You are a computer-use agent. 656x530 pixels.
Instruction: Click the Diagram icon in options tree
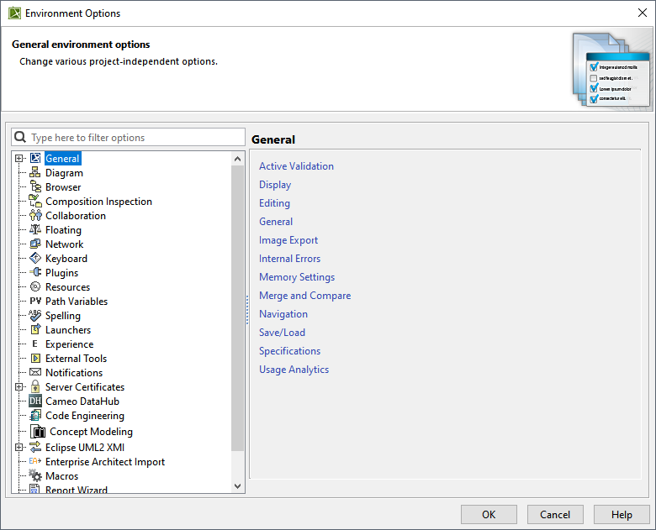click(35, 173)
